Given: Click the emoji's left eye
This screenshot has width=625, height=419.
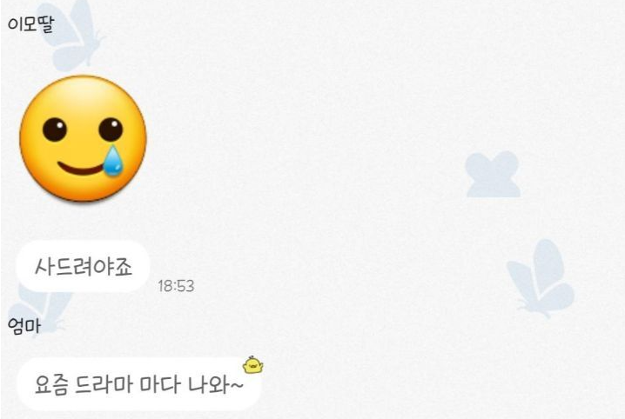Looking at the screenshot, I should (55, 130).
